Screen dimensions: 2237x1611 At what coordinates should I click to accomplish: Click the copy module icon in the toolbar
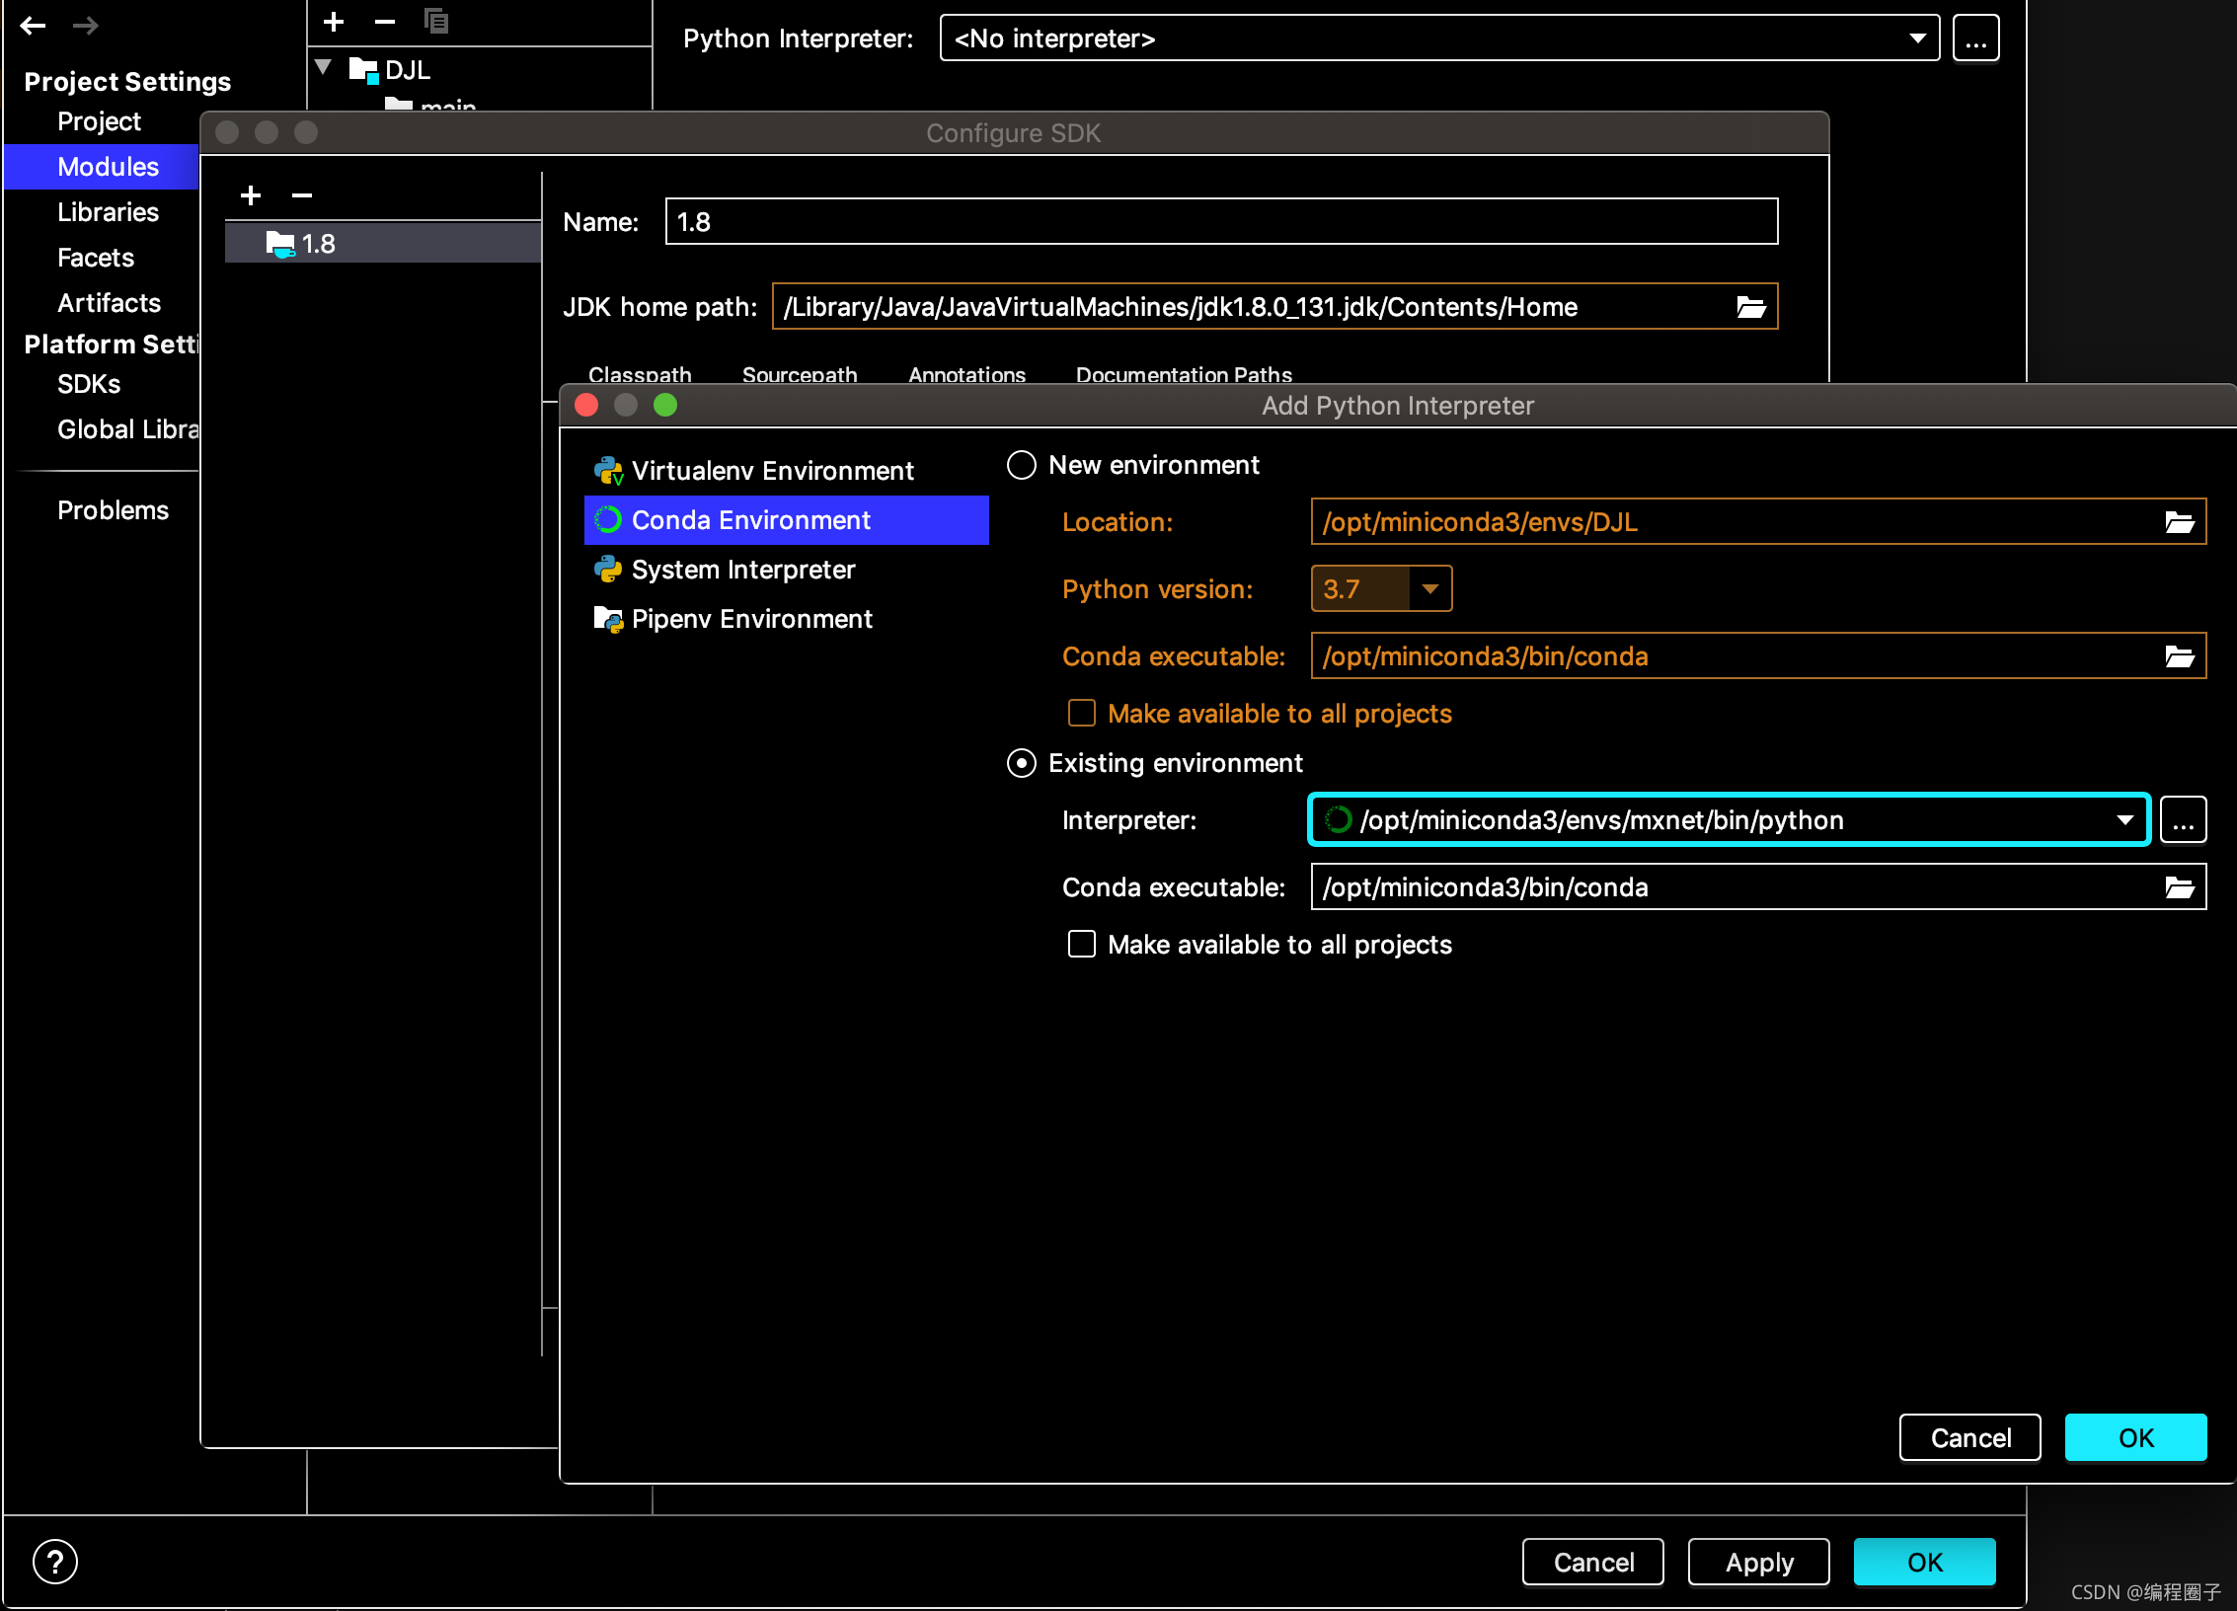tap(435, 21)
